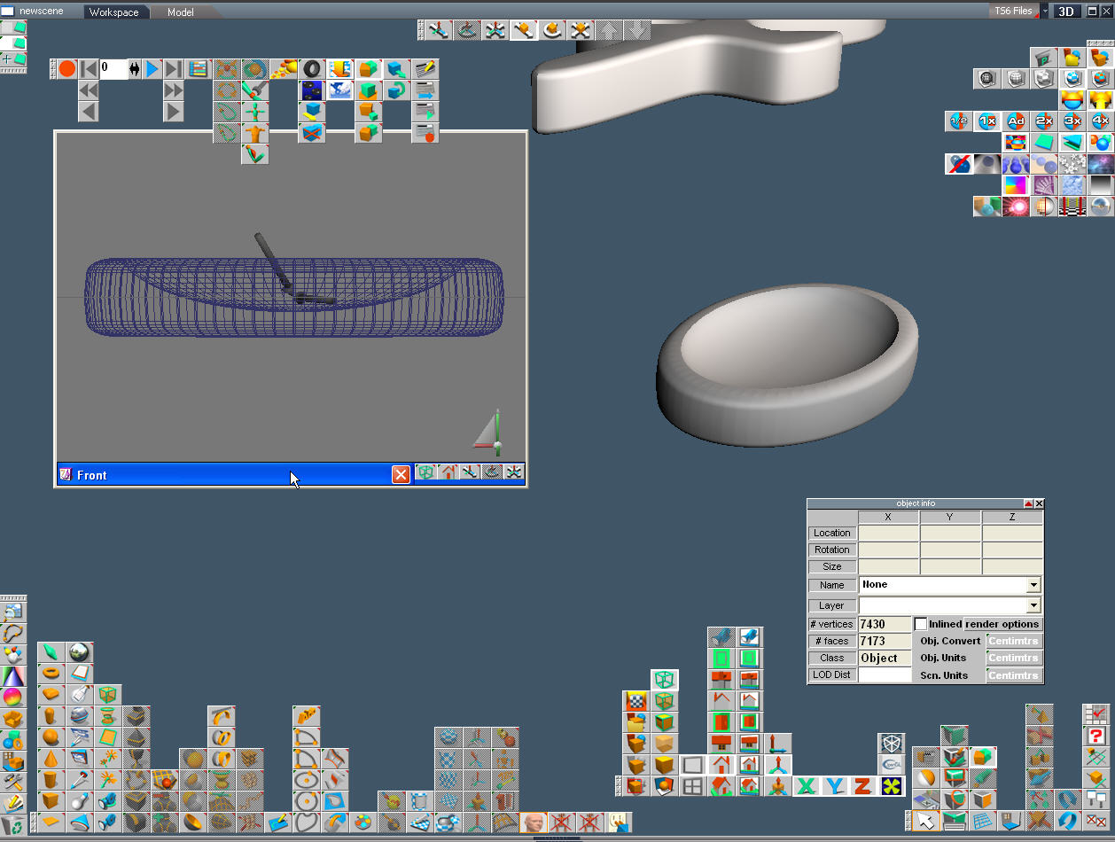Select the 3x antialiasing option
Image resolution: width=1115 pixels, height=842 pixels.
(x=1072, y=121)
